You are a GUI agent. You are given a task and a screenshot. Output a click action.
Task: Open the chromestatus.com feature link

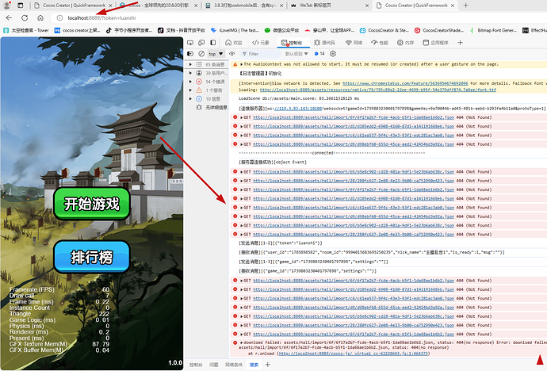405,83
